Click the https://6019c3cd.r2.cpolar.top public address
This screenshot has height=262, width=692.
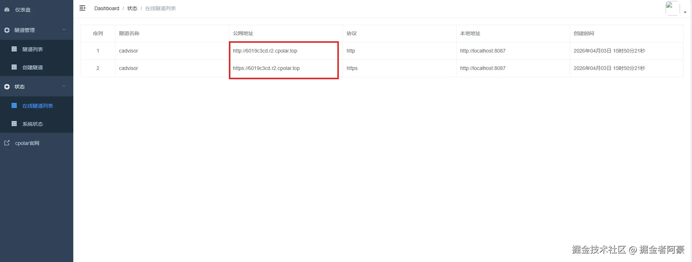pyautogui.click(x=266, y=68)
